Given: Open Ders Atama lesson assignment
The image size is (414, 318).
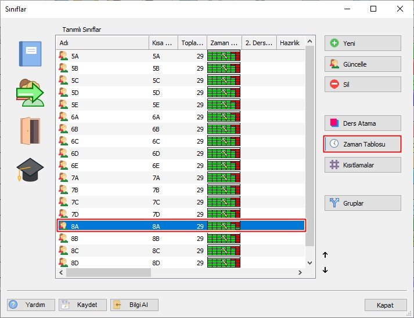Looking at the screenshot, I should tap(363, 123).
